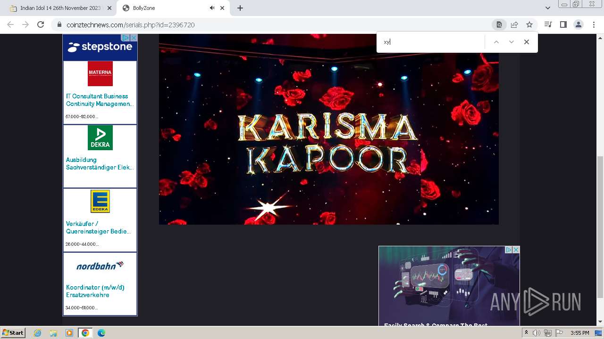Click the clock showing 3:55 PM
Viewport: 604px width, 339px height.
point(580,333)
